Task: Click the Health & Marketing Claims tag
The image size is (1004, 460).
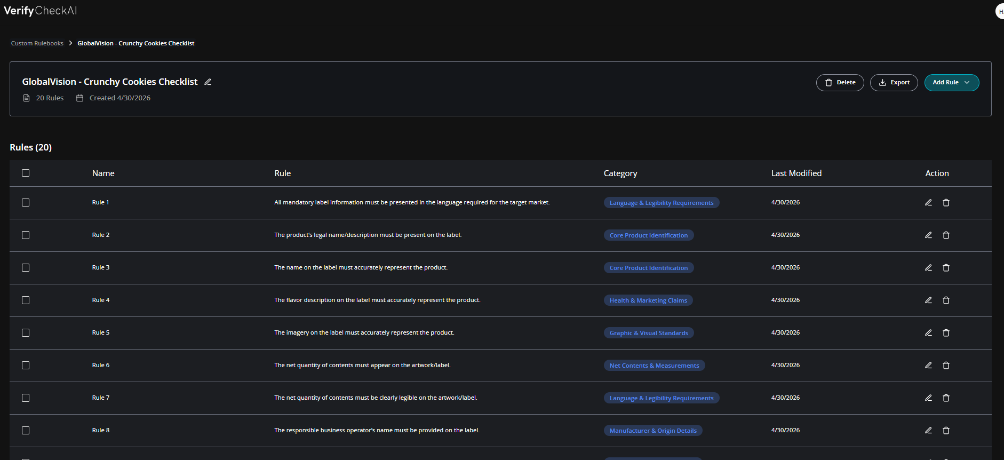Action: click(x=648, y=300)
